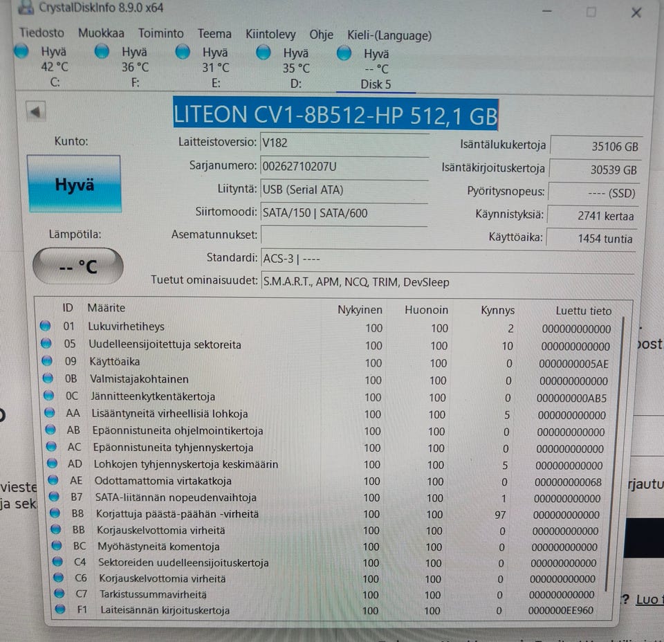
Task: Click status dot for attribute 09 Käyttöaika
Action: 47,361
